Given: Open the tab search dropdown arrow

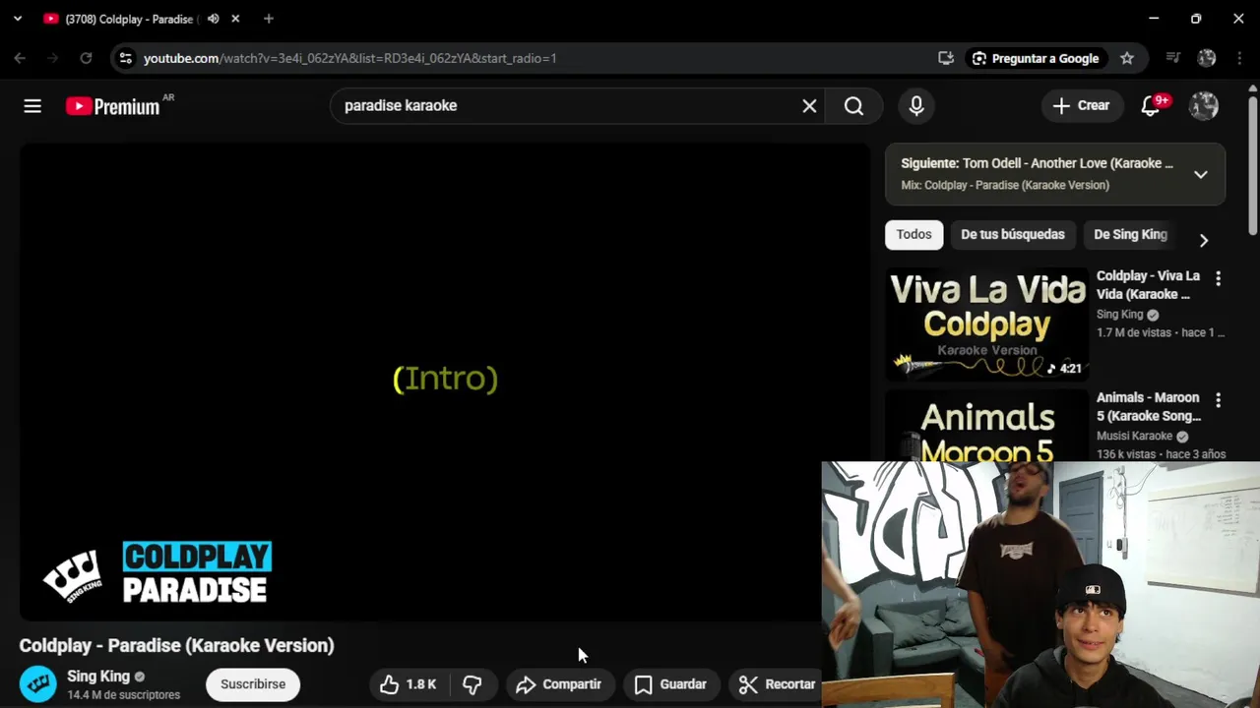Looking at the screenshot, I should (17, 19).
